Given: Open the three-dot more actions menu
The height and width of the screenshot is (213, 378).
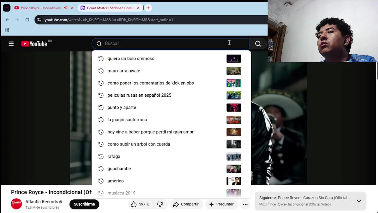Looking at the screenshot, I should point(245,204).
